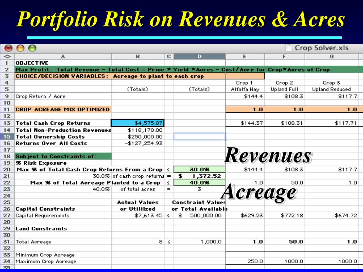Click the Upland Reduced cell
The width and height of the screenshot is (363, 272).
[x=331, y=89]
